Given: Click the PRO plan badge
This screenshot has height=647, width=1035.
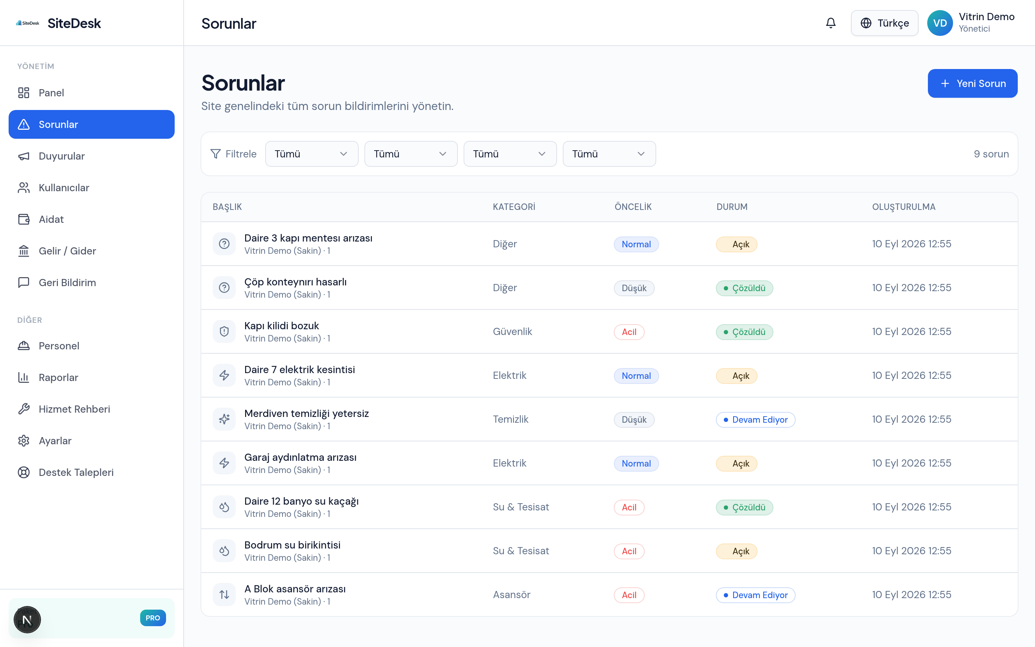Looking at the screenshot, I should point(153,618).
